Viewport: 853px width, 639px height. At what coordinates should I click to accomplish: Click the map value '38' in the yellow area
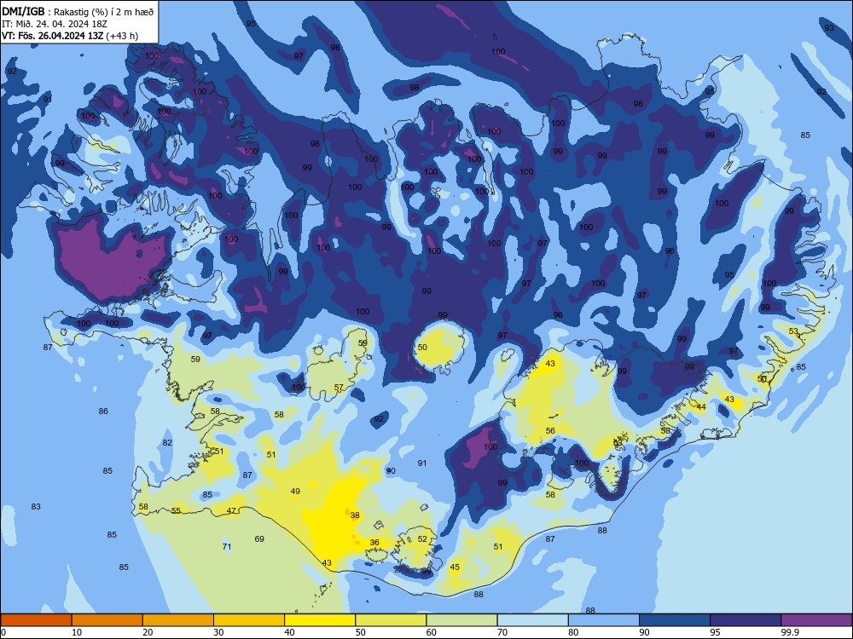click(355, 515)
